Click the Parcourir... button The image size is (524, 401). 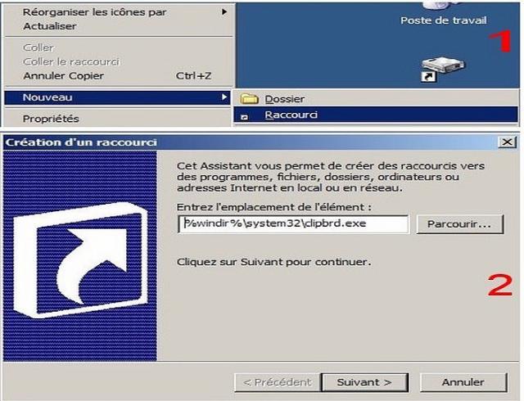tap(460, 224)
